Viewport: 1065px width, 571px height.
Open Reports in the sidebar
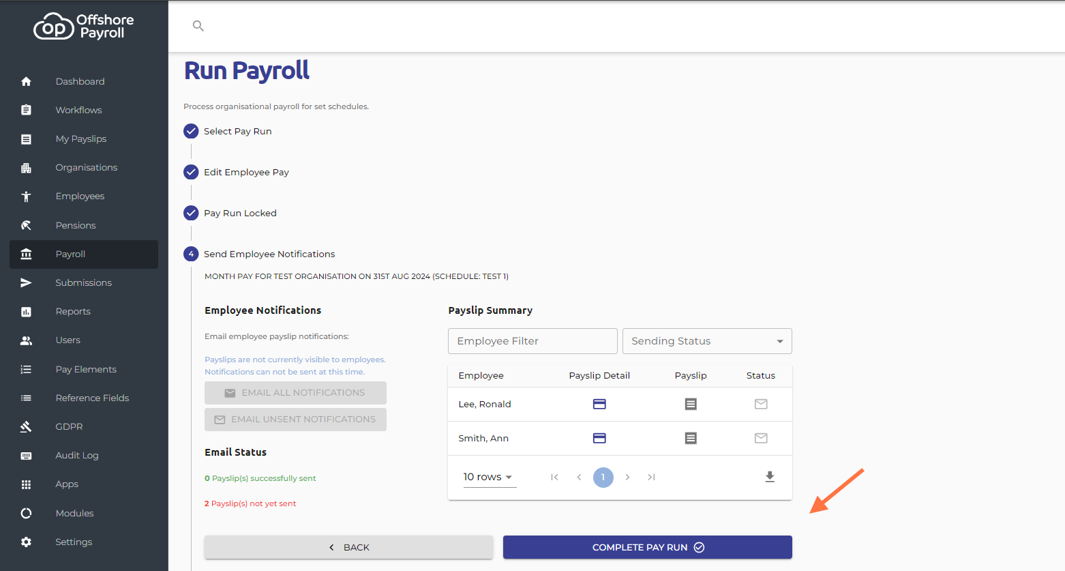(84, 311)
